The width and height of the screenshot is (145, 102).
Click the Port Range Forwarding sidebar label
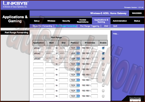tap(16, 32)
